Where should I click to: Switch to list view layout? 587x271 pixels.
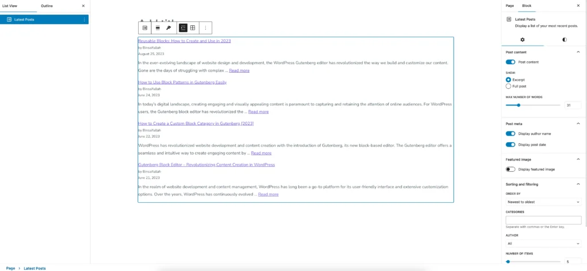tap(183, 28)
